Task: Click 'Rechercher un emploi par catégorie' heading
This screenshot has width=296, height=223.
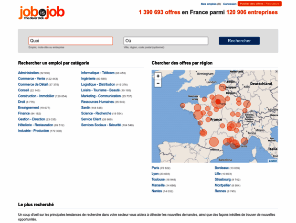Action: [53, 63]
